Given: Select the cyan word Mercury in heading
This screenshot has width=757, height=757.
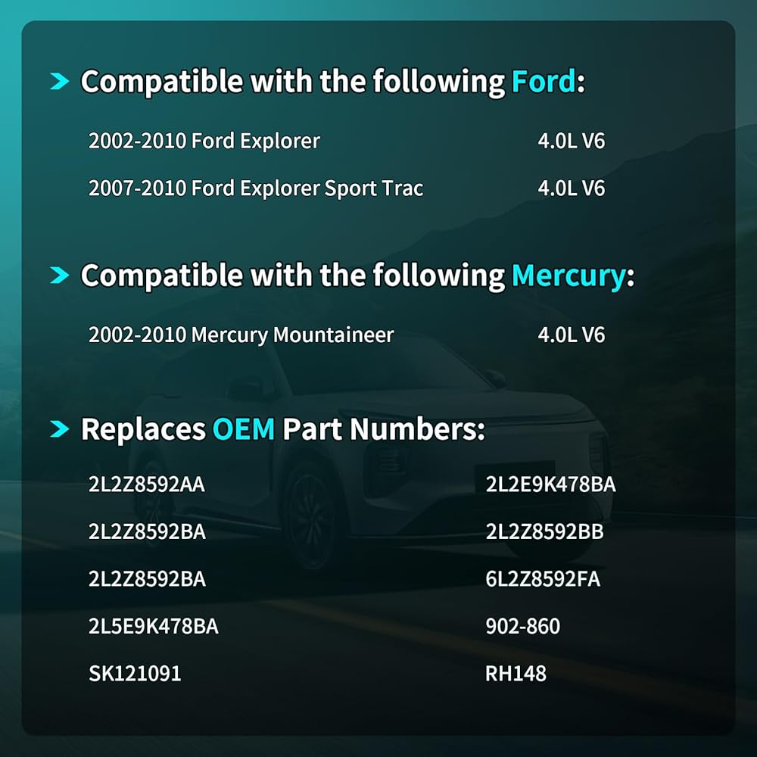Looking at the screenshot, I should click(x=569, y=276).
